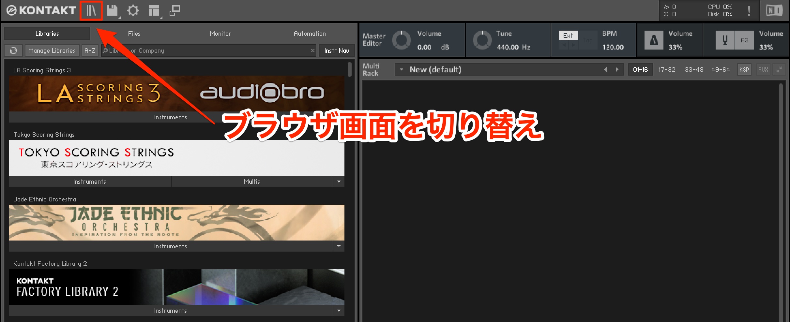Select rack page 49-64
This screenshot has width=790, height=322.
point(721,69)
